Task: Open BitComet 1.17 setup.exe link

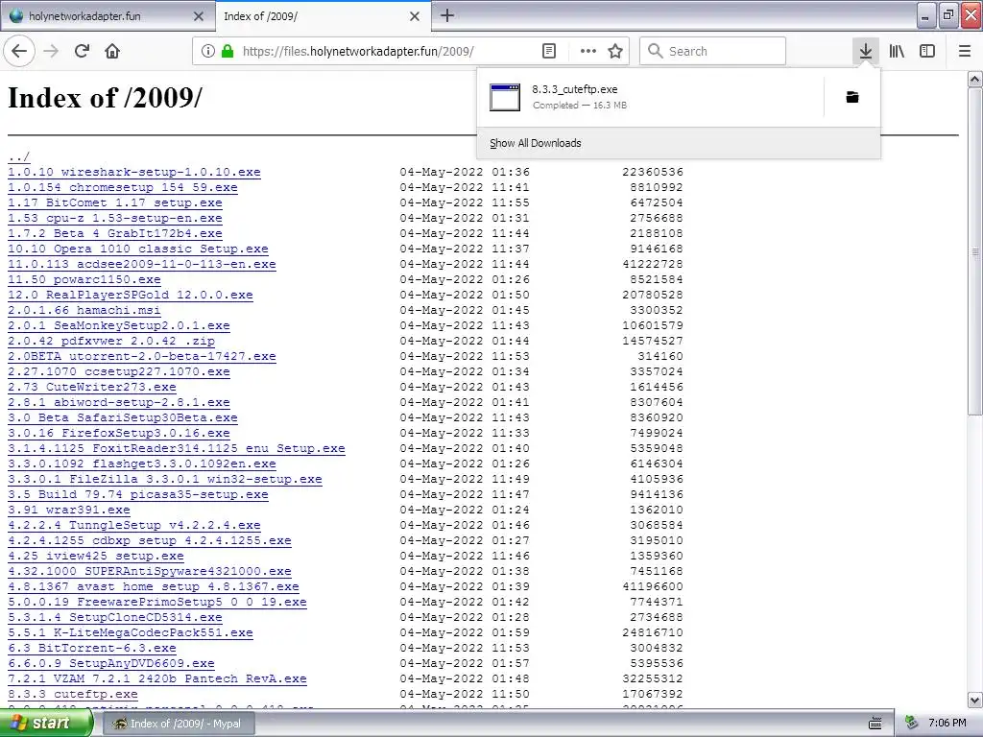Action: 115,202
